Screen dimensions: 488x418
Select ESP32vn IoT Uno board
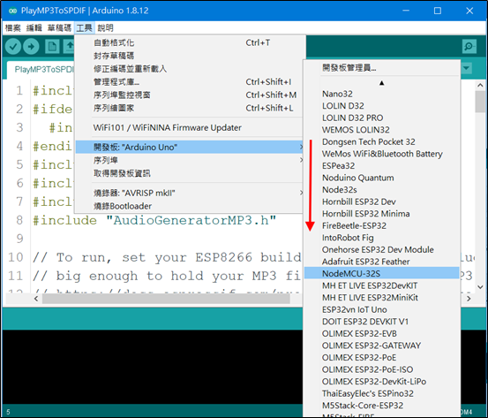[382, 309]
